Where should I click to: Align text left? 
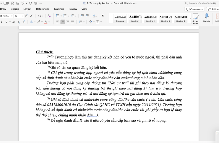[x=58, y=22]
